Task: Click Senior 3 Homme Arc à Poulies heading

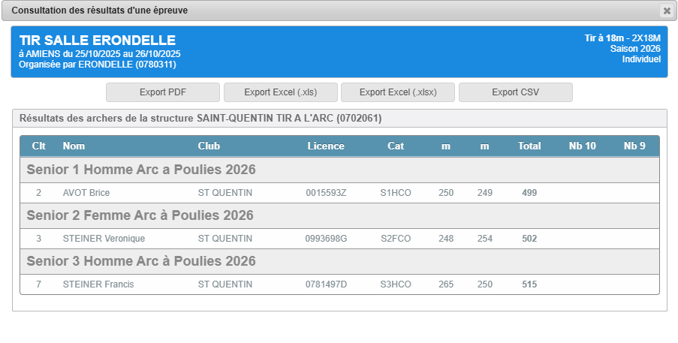Action: pyautogui.click(x=141, y=261)
